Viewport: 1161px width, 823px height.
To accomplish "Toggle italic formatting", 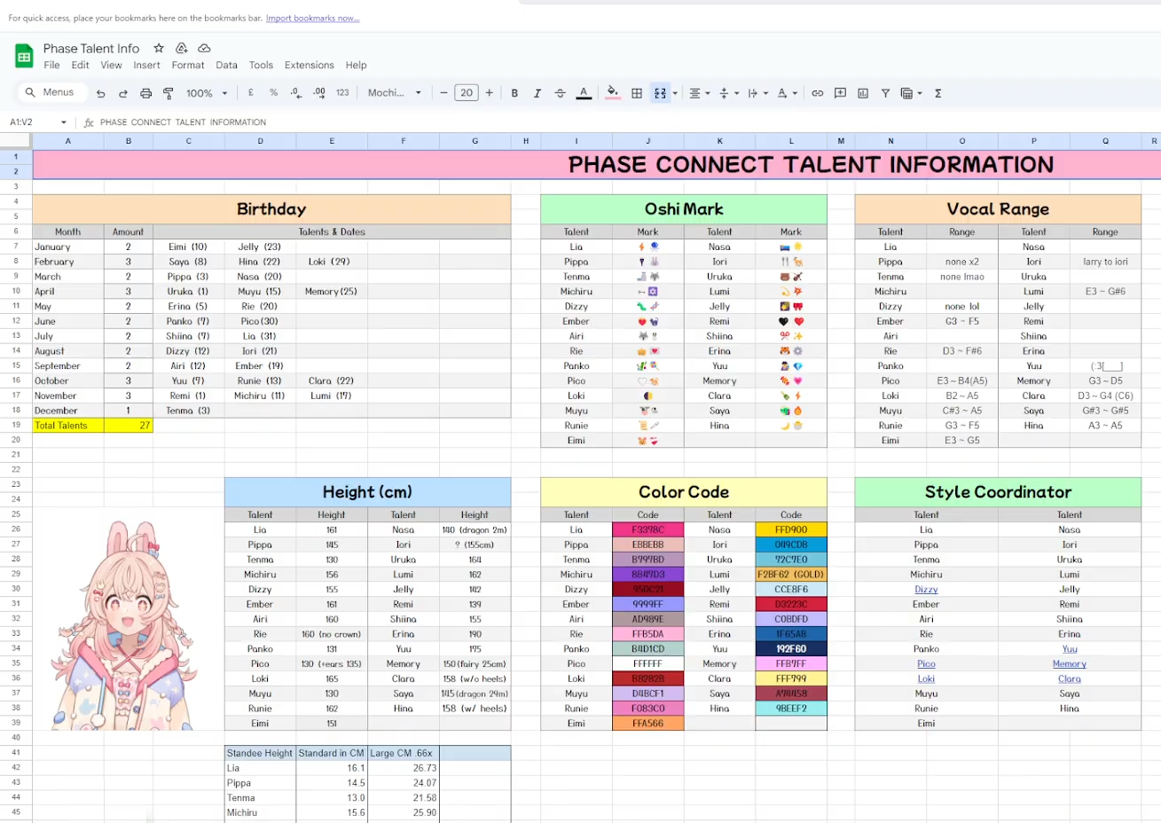I will pos(537,93).
